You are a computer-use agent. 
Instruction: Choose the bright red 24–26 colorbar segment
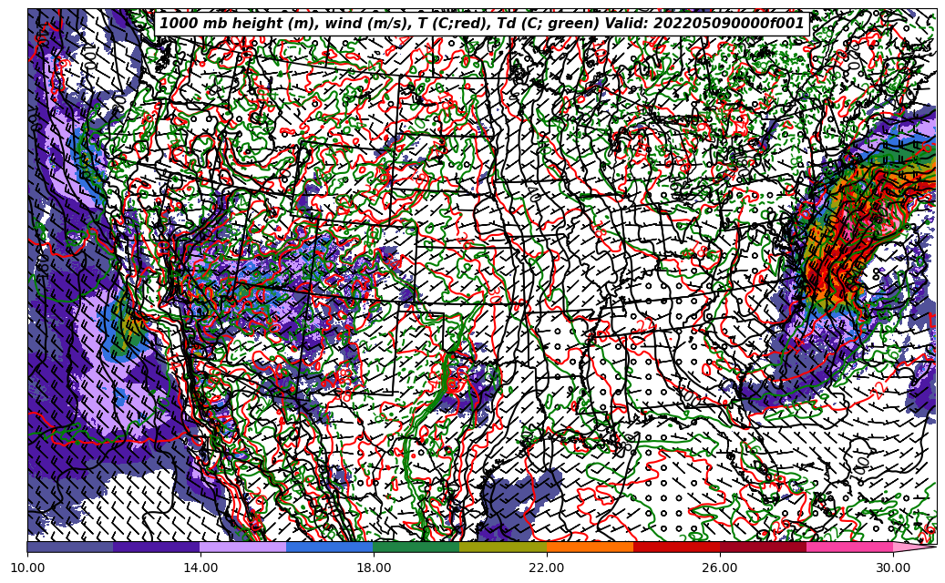(676, 547)
